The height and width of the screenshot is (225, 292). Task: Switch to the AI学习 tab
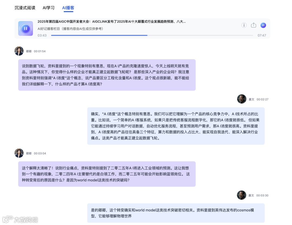pos(48,8)
